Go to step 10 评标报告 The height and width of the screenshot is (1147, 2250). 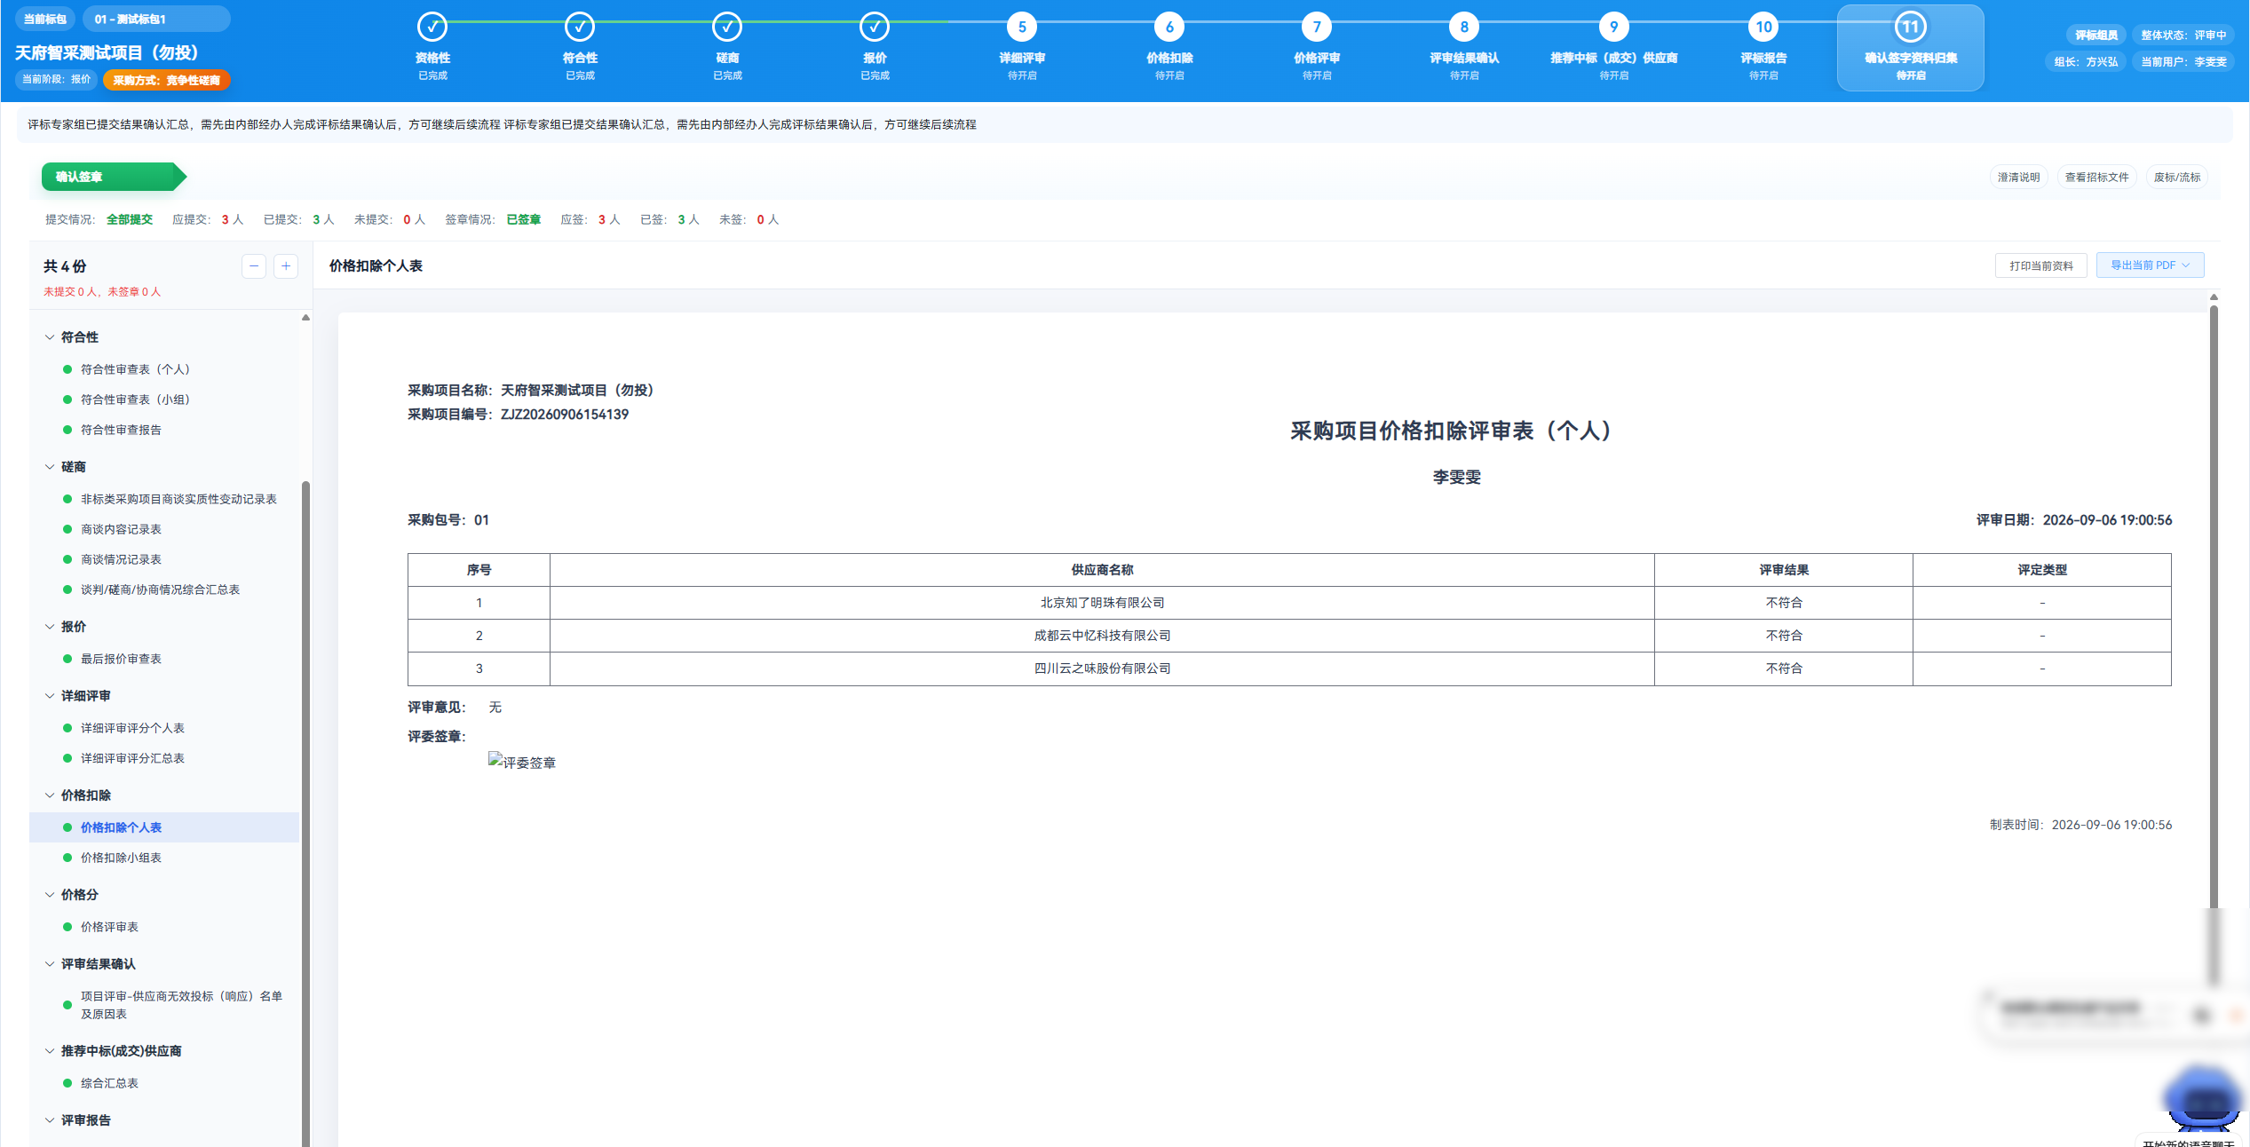tap(1763, 28)
